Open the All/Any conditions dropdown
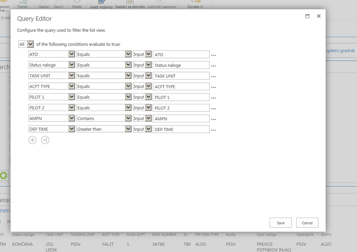Image resolution: width=357 pixels, height=252 pixels. click(x=26, y=44)
